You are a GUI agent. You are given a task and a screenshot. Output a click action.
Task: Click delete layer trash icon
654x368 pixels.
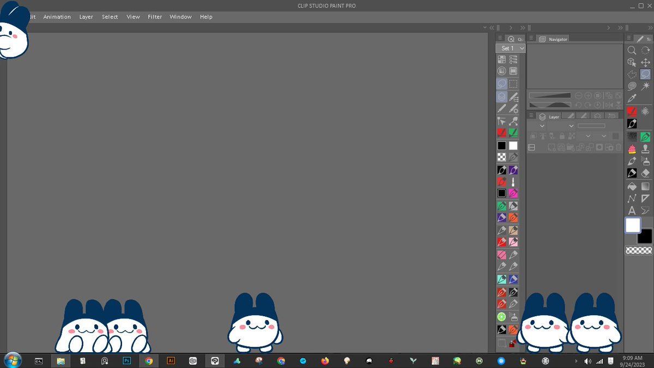point(619,147)
